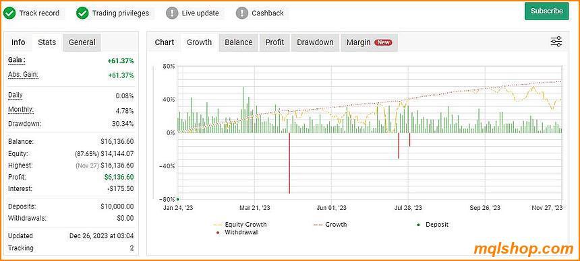This screenshot has height=261, width=580.
Task: Click the Balance value $16,136.60
Action: click(117, 142)
